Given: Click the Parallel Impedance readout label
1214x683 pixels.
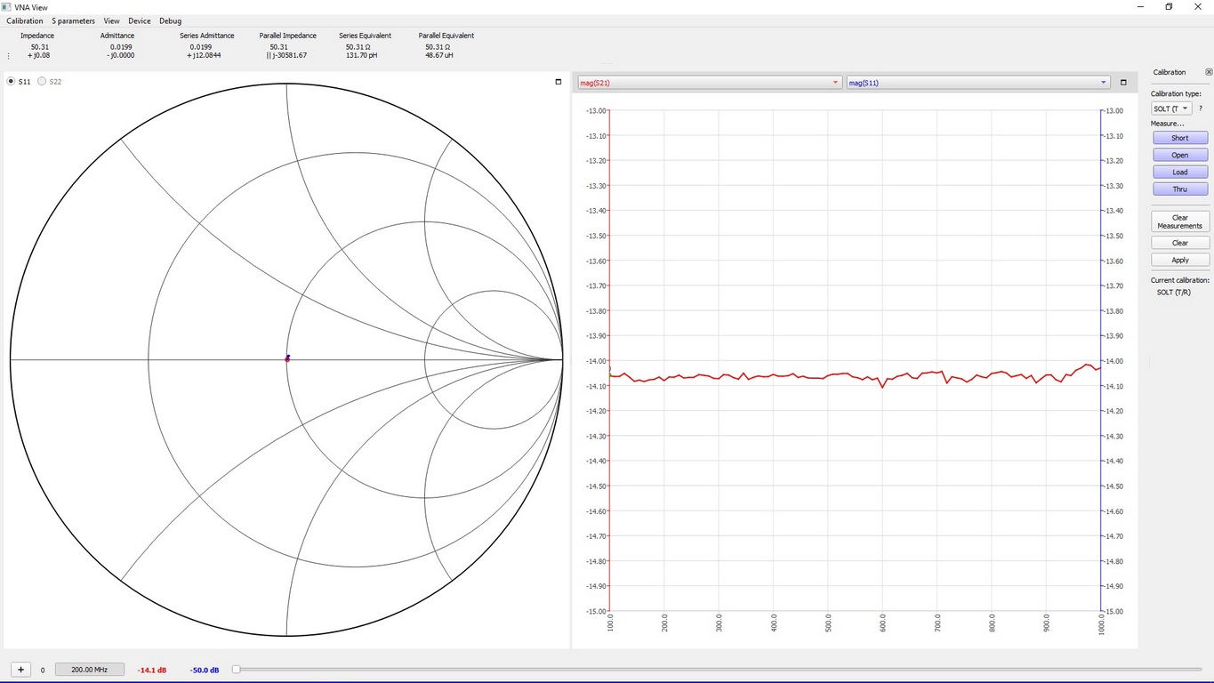Looking at the screenshot, I should [287, 36].
